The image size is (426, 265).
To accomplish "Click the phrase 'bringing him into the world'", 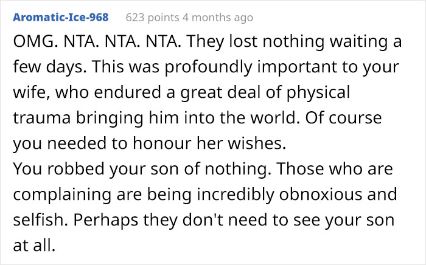I will pos(186,119).
